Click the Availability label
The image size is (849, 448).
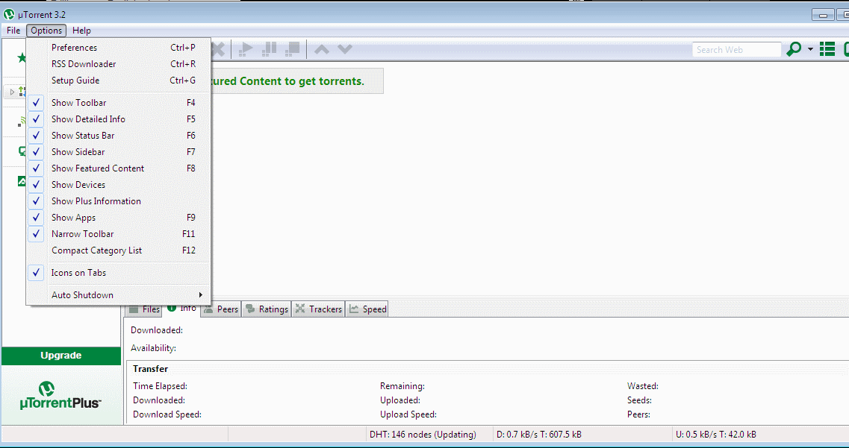click(153, 349)
